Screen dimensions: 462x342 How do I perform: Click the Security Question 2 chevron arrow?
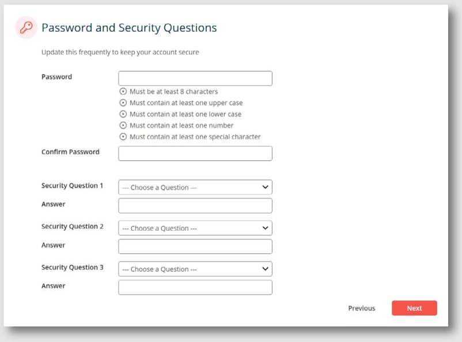(x=265, y=228)
